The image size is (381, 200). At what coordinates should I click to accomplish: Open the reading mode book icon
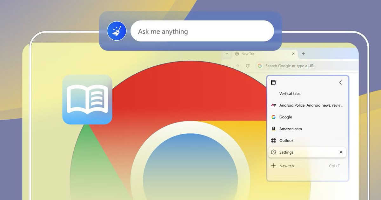click(x=87, y=99)
